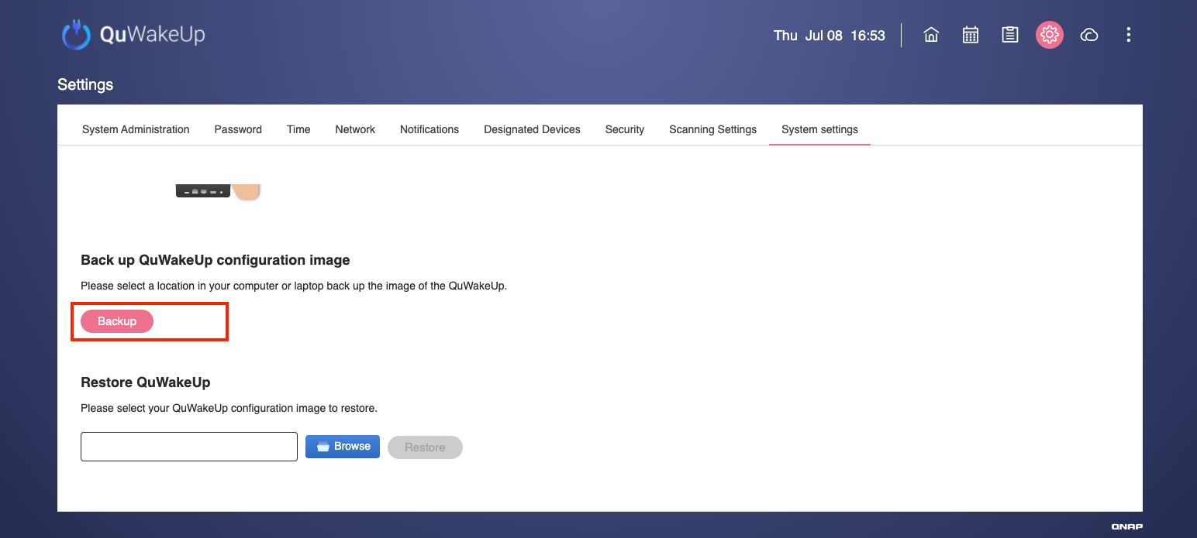Viewport: 1197px width, 538px height.
Task: Click the QuWakeUp power logo
Action: [76, 35]
